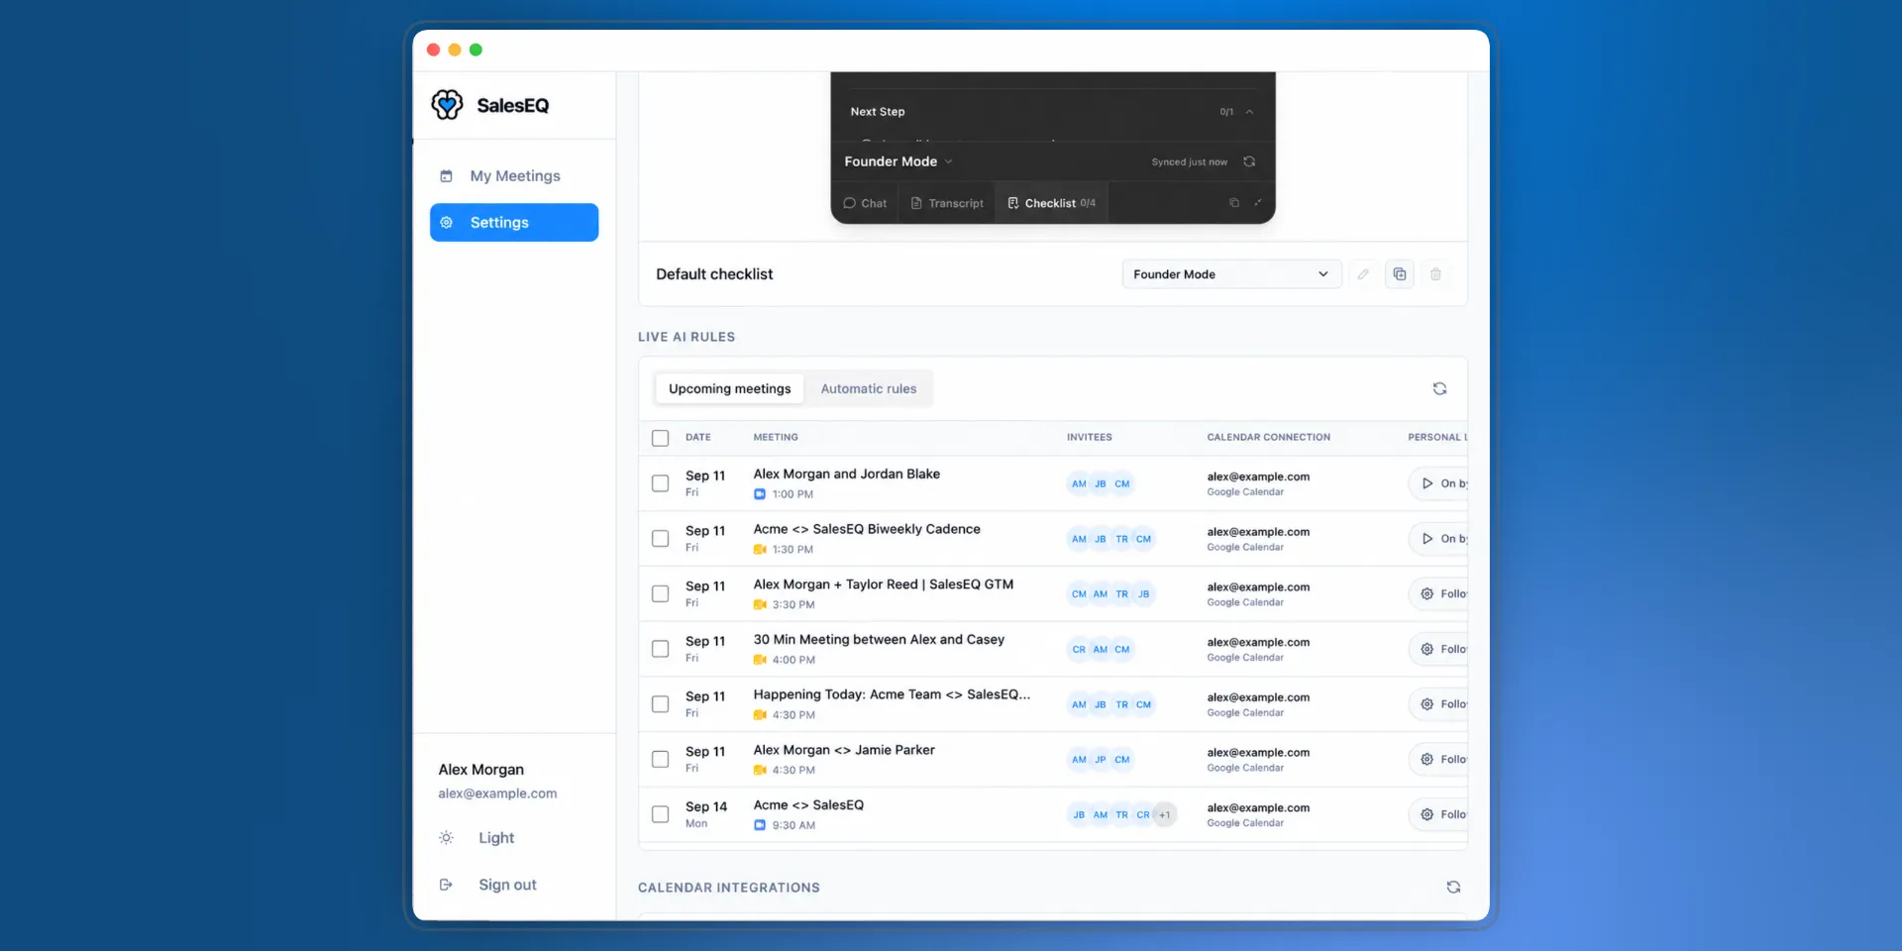Switch to the Transcript tab
The image size is (1902, 951).
click(x=947, y=203)
